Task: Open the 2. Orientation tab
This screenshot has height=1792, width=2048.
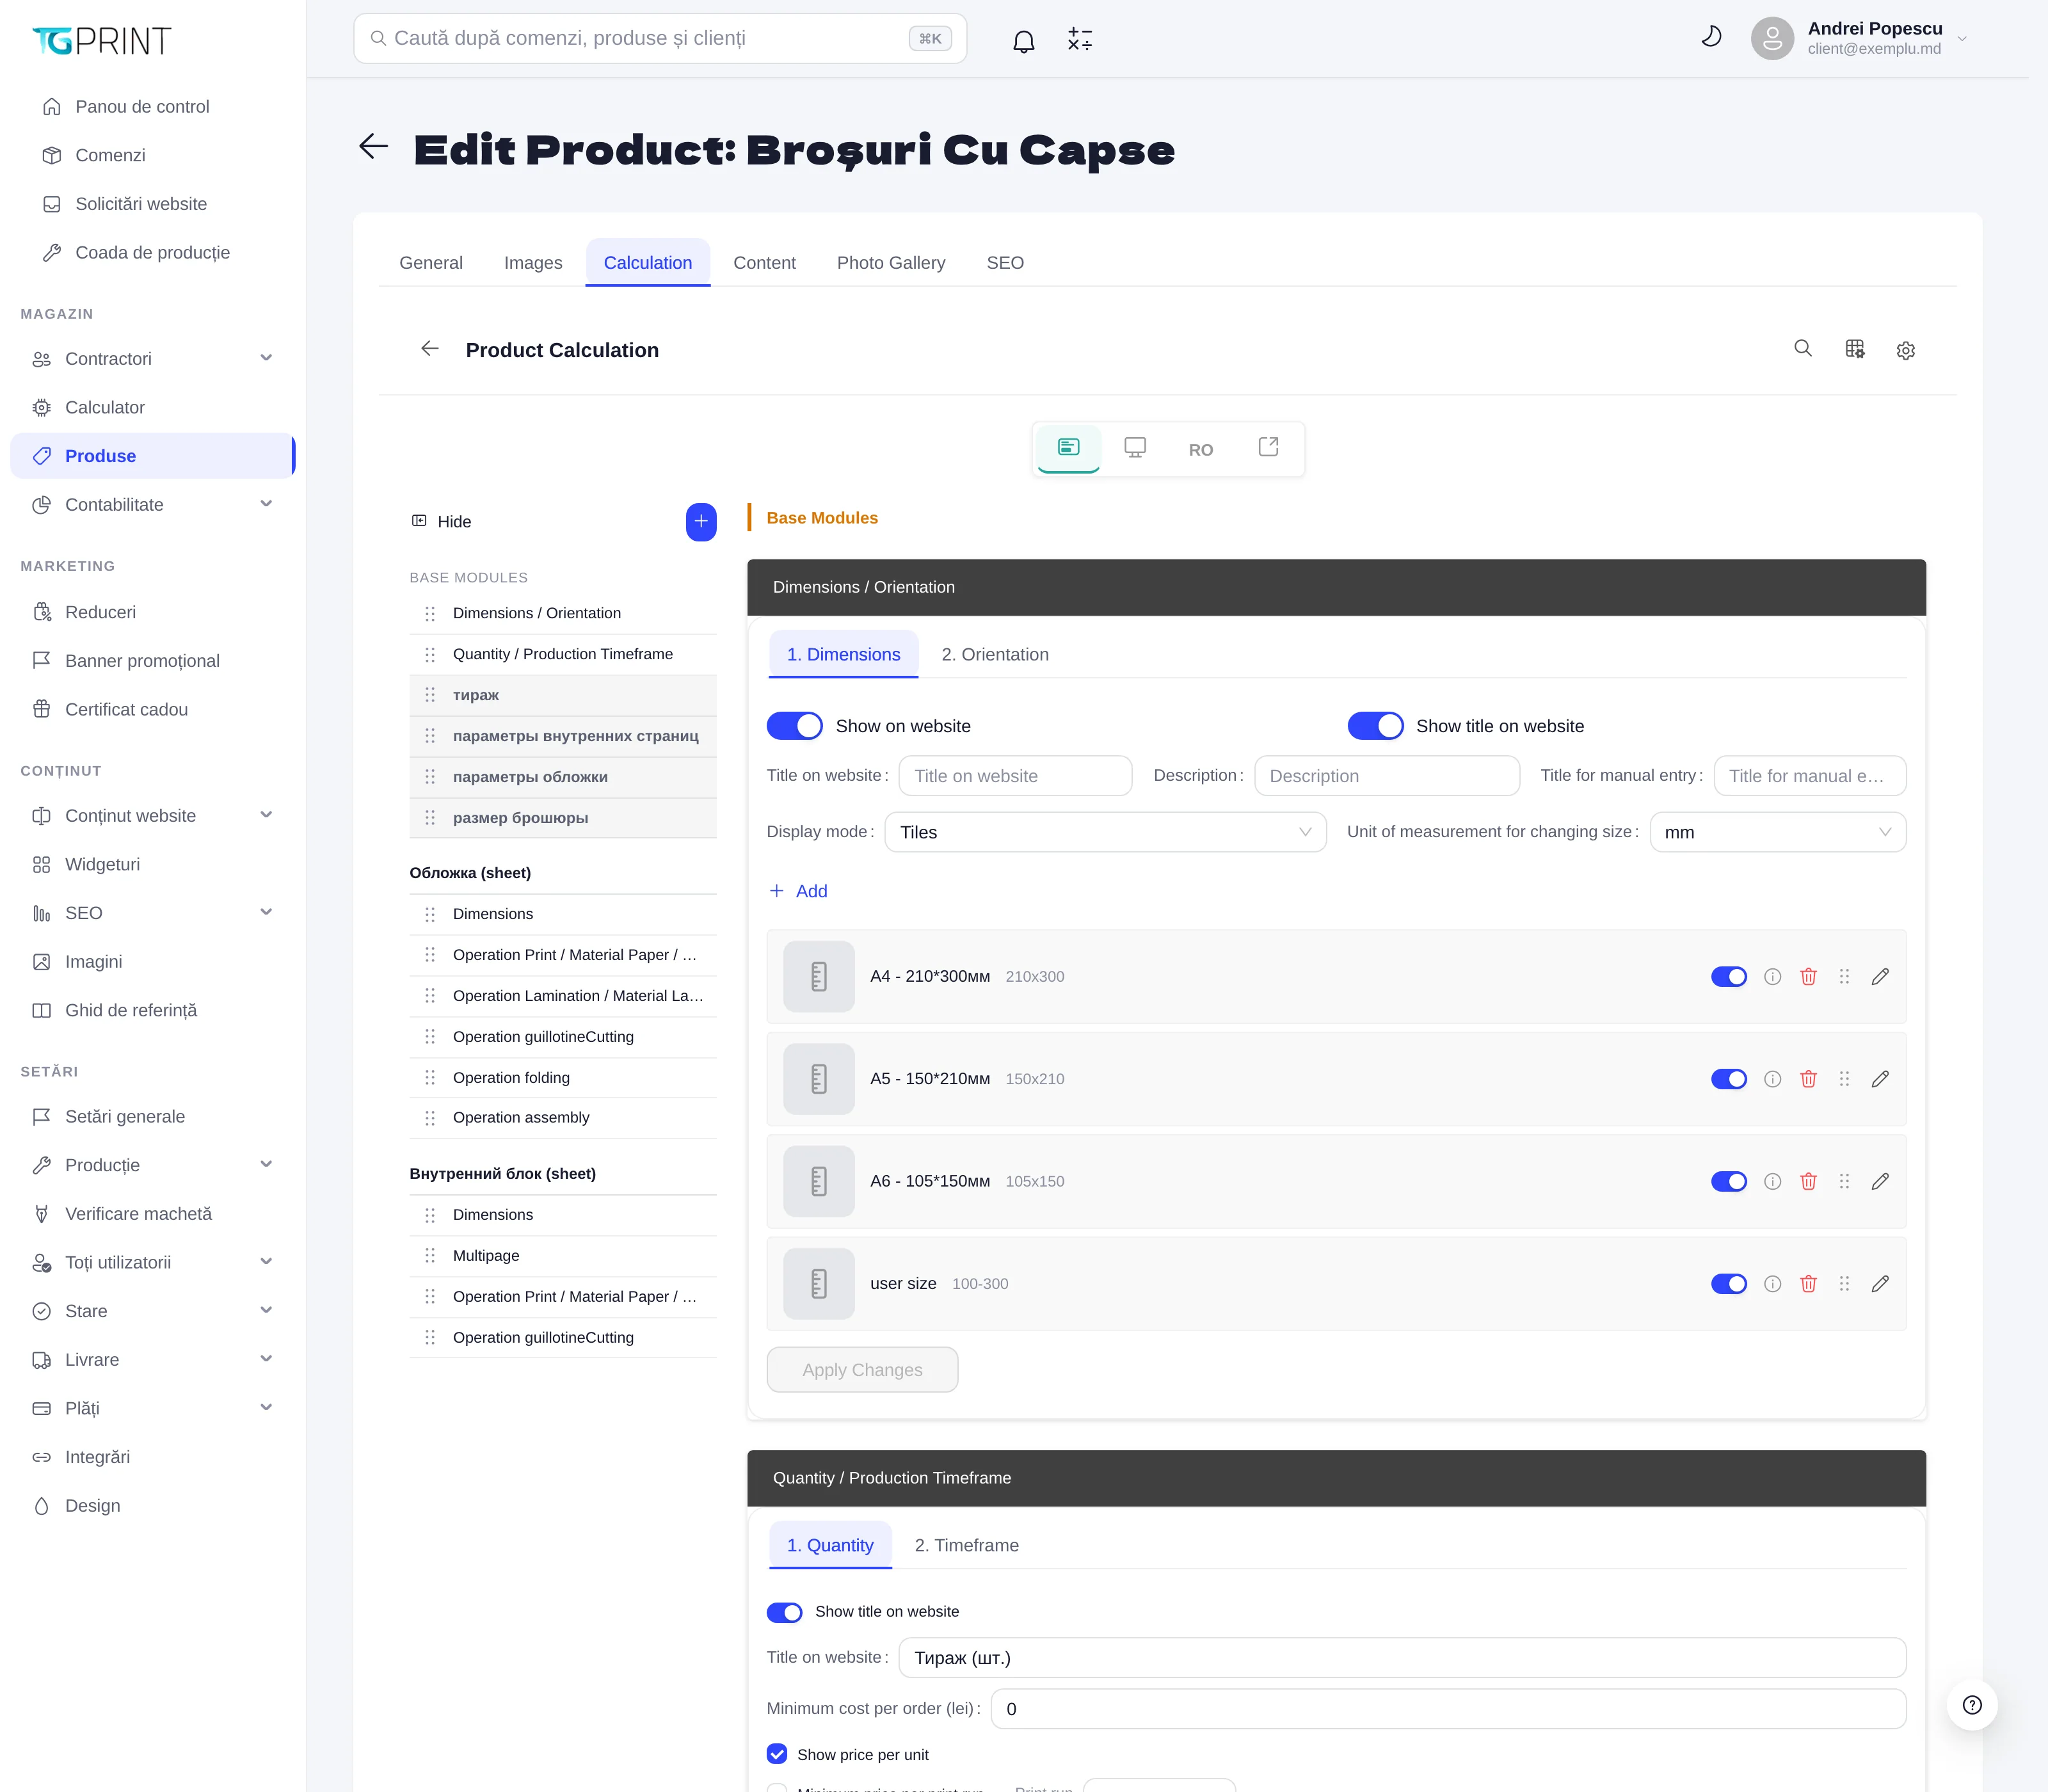Action: [x=995, y=654]
